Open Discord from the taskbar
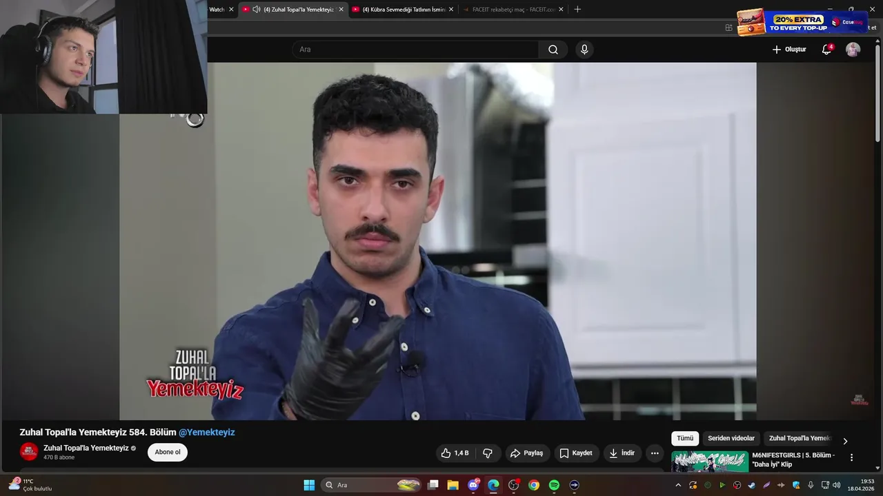This screenshot has width=883, height=496. coord(473,485)
